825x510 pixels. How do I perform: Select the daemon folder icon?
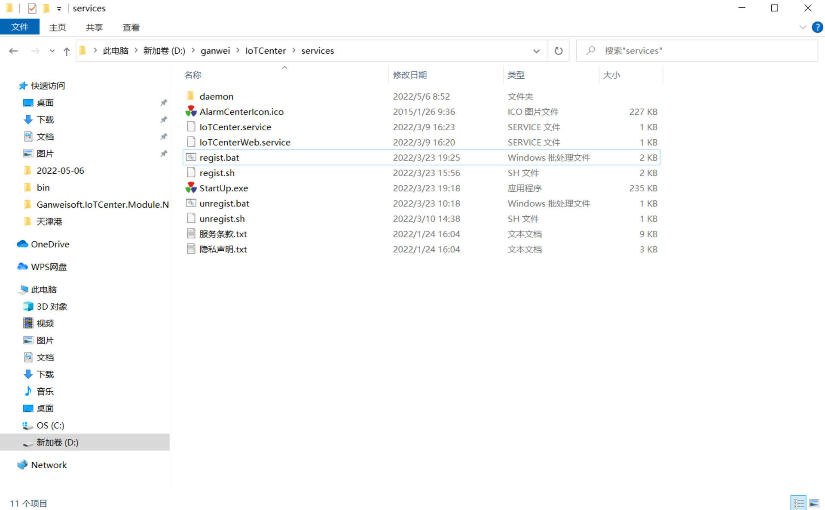[x=191, y=96]
